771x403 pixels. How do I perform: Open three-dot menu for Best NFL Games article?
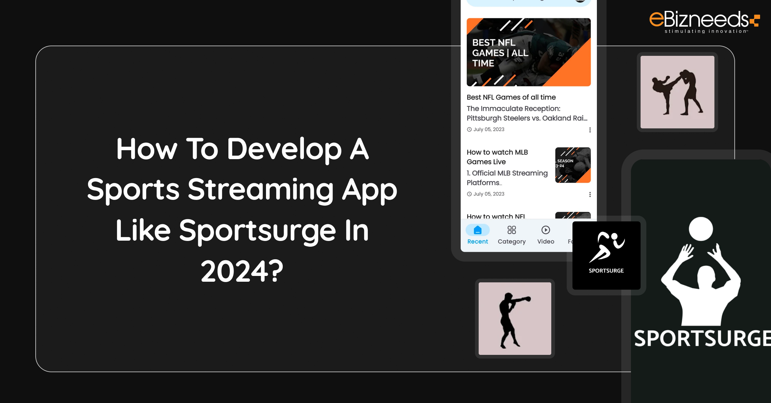590,130
